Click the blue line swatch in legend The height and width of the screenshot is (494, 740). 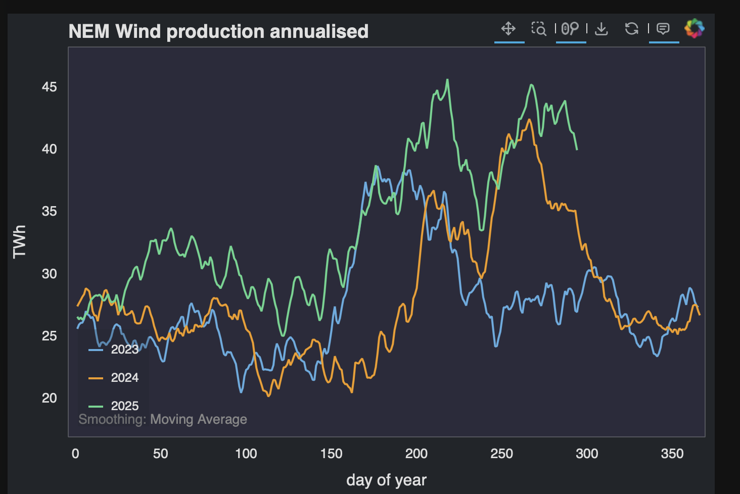tap(96, 350)
